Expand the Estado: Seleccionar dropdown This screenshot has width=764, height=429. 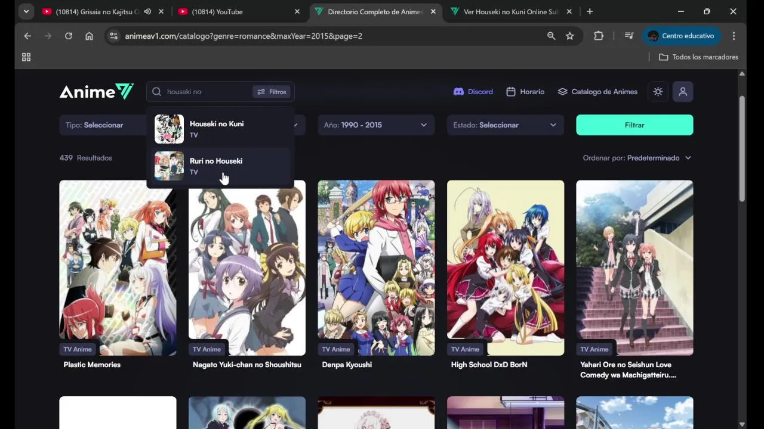[x=506, y=125]
